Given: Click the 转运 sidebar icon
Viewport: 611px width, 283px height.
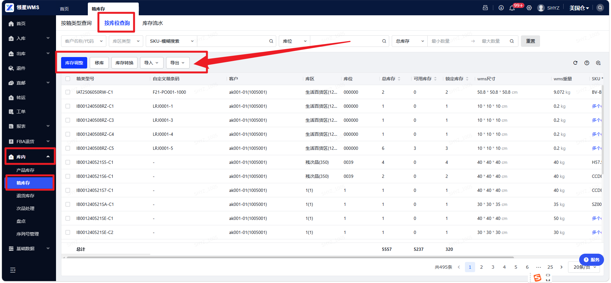Looking at the screenshot, I should (11, 98).
